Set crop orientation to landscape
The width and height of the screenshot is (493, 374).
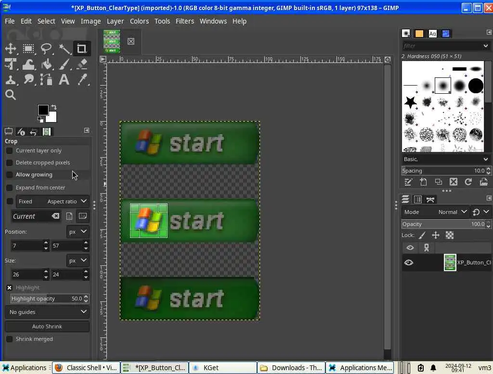point(83,216)
